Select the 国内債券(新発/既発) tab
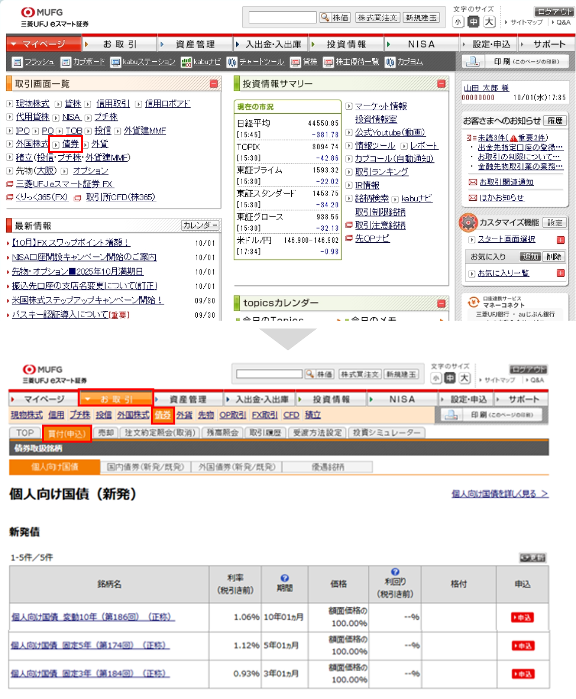The height and width of the screenshot is (699, 576). (x=145, y=467)
